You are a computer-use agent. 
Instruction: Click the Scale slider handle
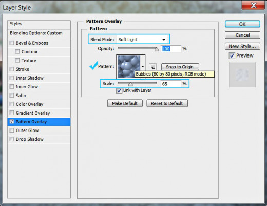coord(130,84)
